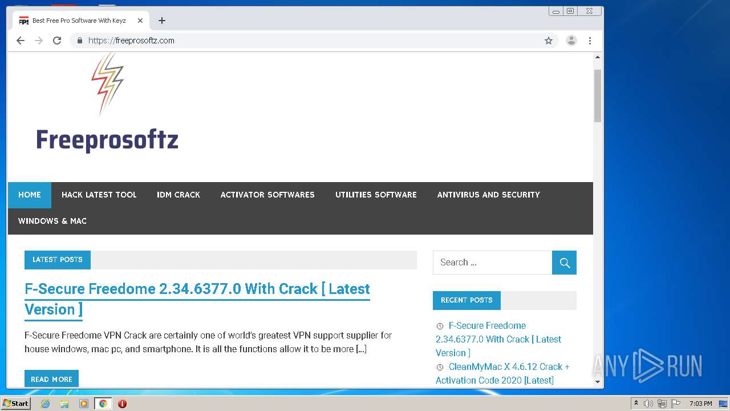Click the F-Secure Freedome post title

197,299
